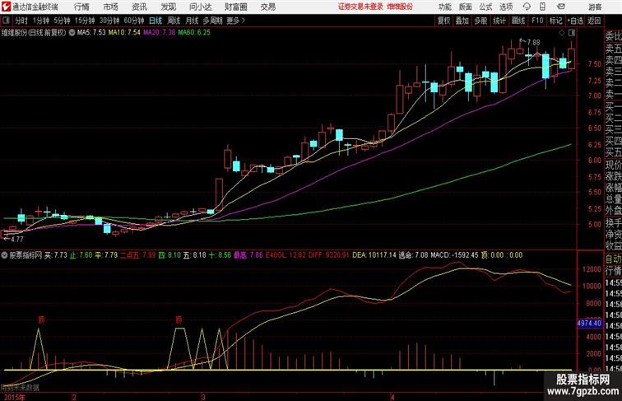Open the 选项 menu

tap(506, 7)
